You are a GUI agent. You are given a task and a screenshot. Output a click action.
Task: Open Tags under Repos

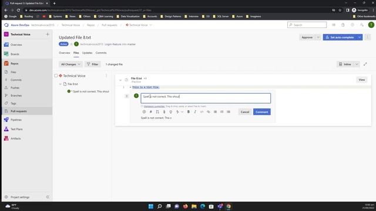27,103
